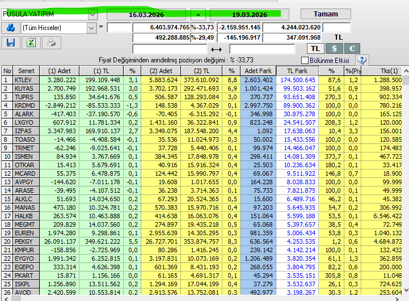
Task: Select the MCARD stock cell
Action: pos(26,173)
